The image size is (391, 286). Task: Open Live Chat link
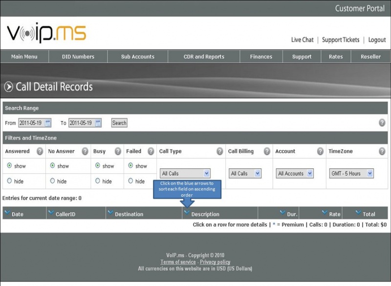click(x=302, y=40)
